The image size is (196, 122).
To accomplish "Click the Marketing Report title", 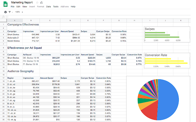I will 22,2.
